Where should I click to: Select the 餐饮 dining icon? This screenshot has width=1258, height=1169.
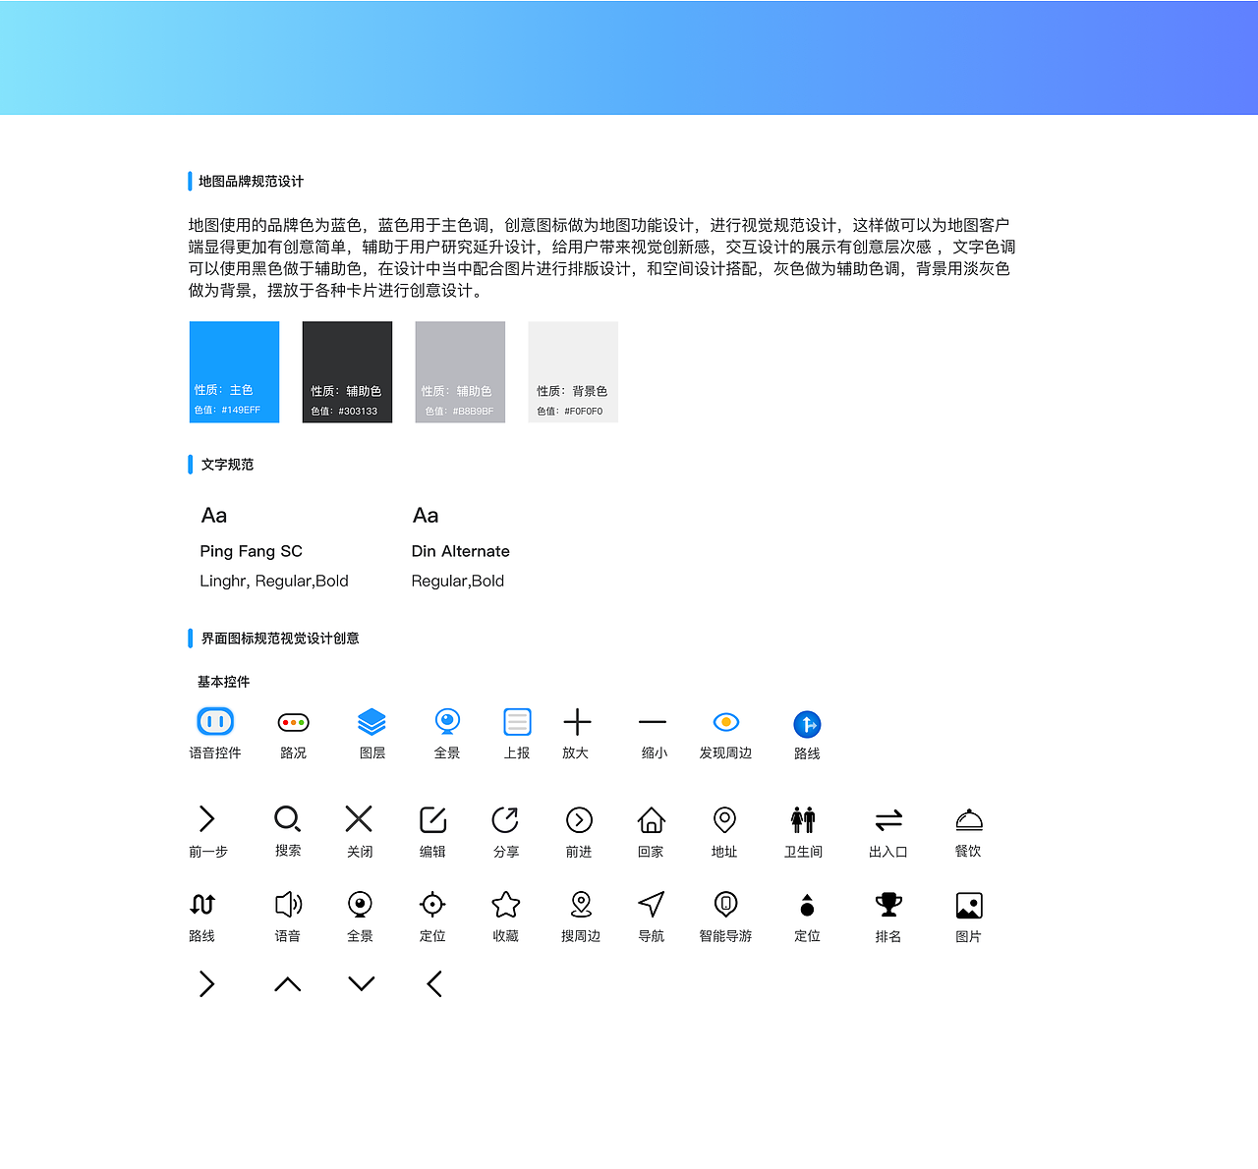point(967,819)
